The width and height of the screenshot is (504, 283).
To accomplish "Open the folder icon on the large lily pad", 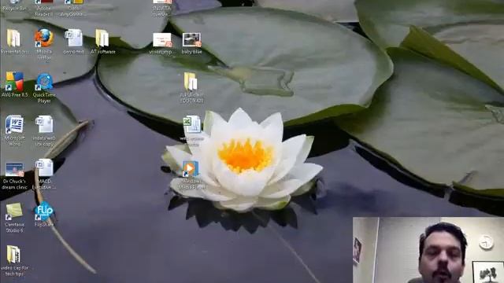I will [191, 81].
